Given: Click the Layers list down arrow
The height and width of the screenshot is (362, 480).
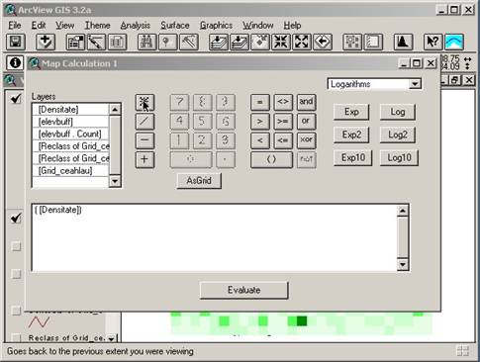Looking at the screenshot, I should pos(115,181).
